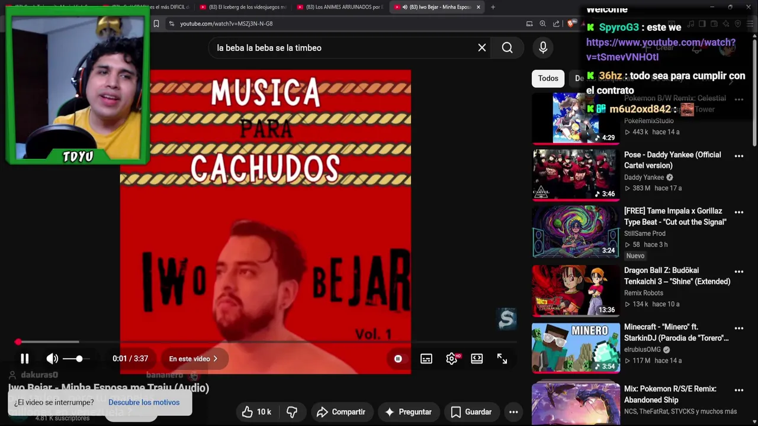Switch to 'El Iceberg de los videojuegos' tab
The width and height of the screenshot is (758, 426).
(x=243, y=7)
